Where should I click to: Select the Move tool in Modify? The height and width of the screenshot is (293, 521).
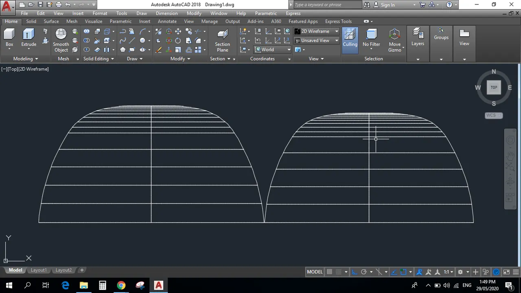178,31
